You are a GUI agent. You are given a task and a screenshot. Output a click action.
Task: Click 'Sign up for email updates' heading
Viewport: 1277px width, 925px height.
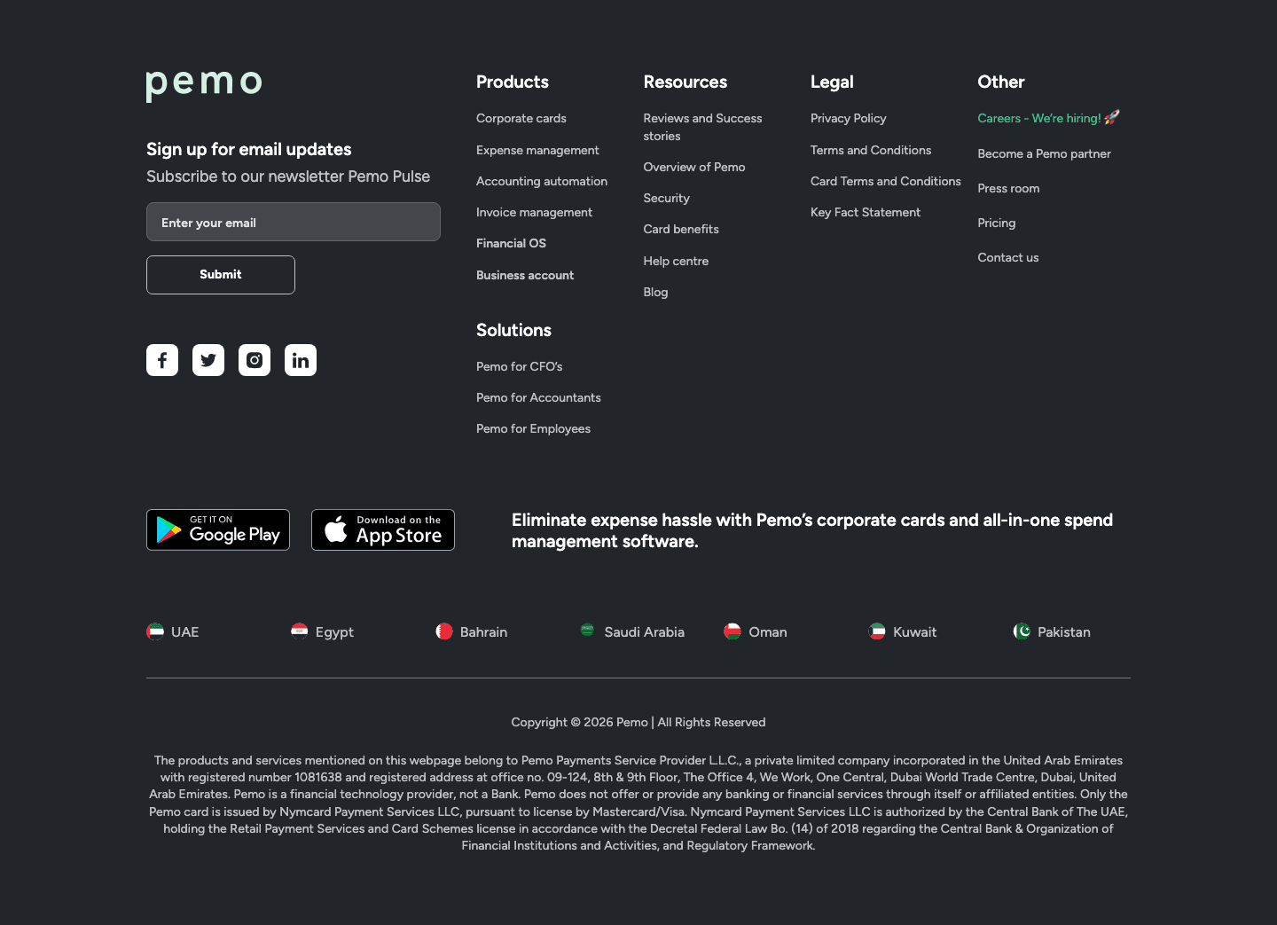click(249, 149)
